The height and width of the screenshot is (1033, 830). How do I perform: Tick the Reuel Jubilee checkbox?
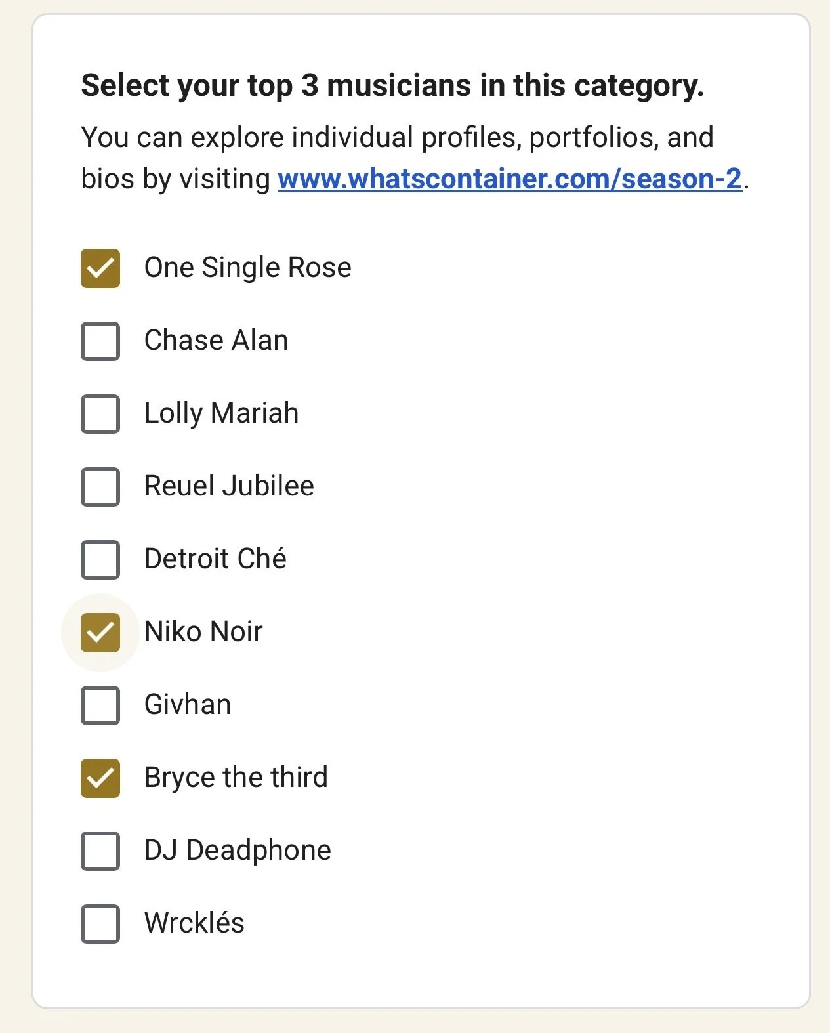[x=100, y=487]
